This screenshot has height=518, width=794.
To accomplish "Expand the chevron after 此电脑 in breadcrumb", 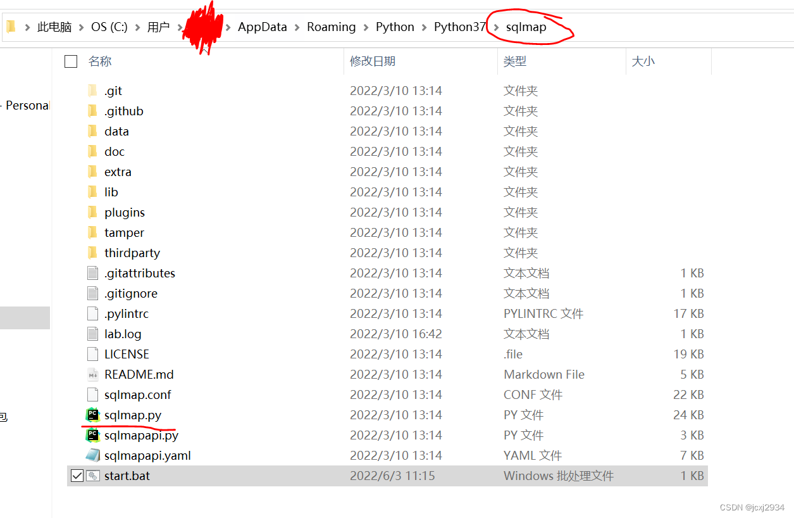I will pyautogui.click(x=80, y=27).
